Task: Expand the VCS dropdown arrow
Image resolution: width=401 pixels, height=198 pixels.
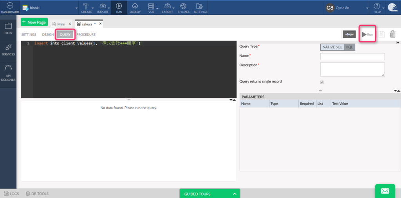Action: [x=157, y=9]
